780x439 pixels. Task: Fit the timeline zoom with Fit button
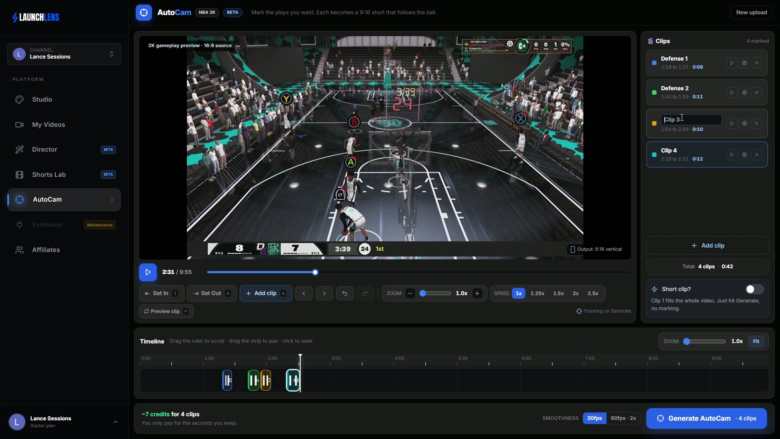coord(756,341)
